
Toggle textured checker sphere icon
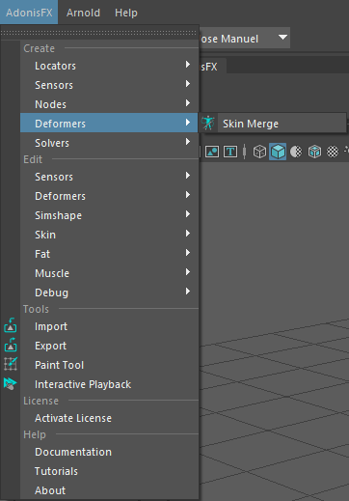333,152
